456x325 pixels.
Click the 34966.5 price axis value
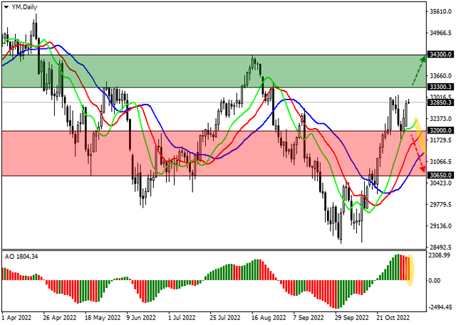click(x=440, y=33)
